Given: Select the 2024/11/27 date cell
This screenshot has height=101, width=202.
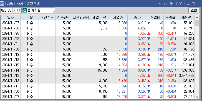Looking at the screenshot, I should (x=11, y=23).
